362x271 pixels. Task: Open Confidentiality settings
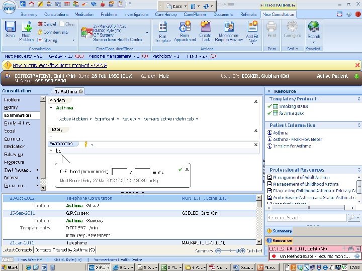tap(53, 32)
